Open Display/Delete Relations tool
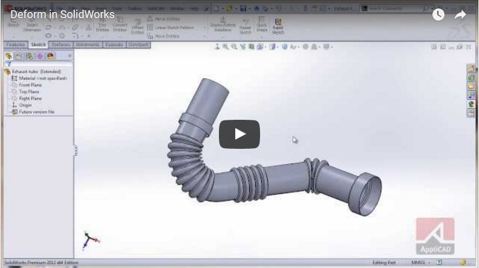This screenshot has width=479, height=268. (x=223, y=25)
